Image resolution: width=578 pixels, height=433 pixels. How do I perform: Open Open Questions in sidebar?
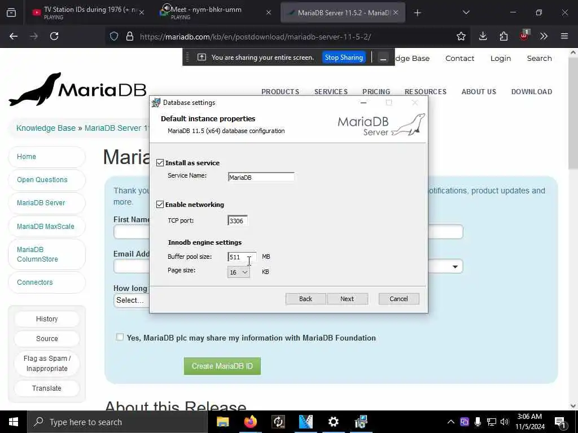pyautogui.click(x=47, y=180)
